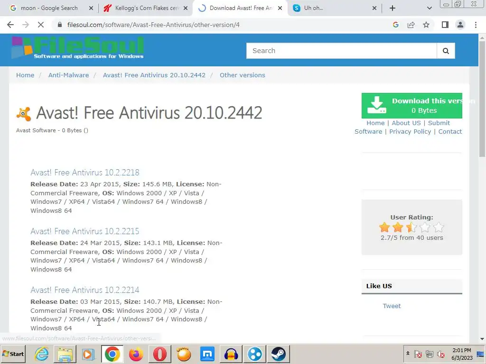
Task: Click the browser forward arrow
Action: point(26,25)
